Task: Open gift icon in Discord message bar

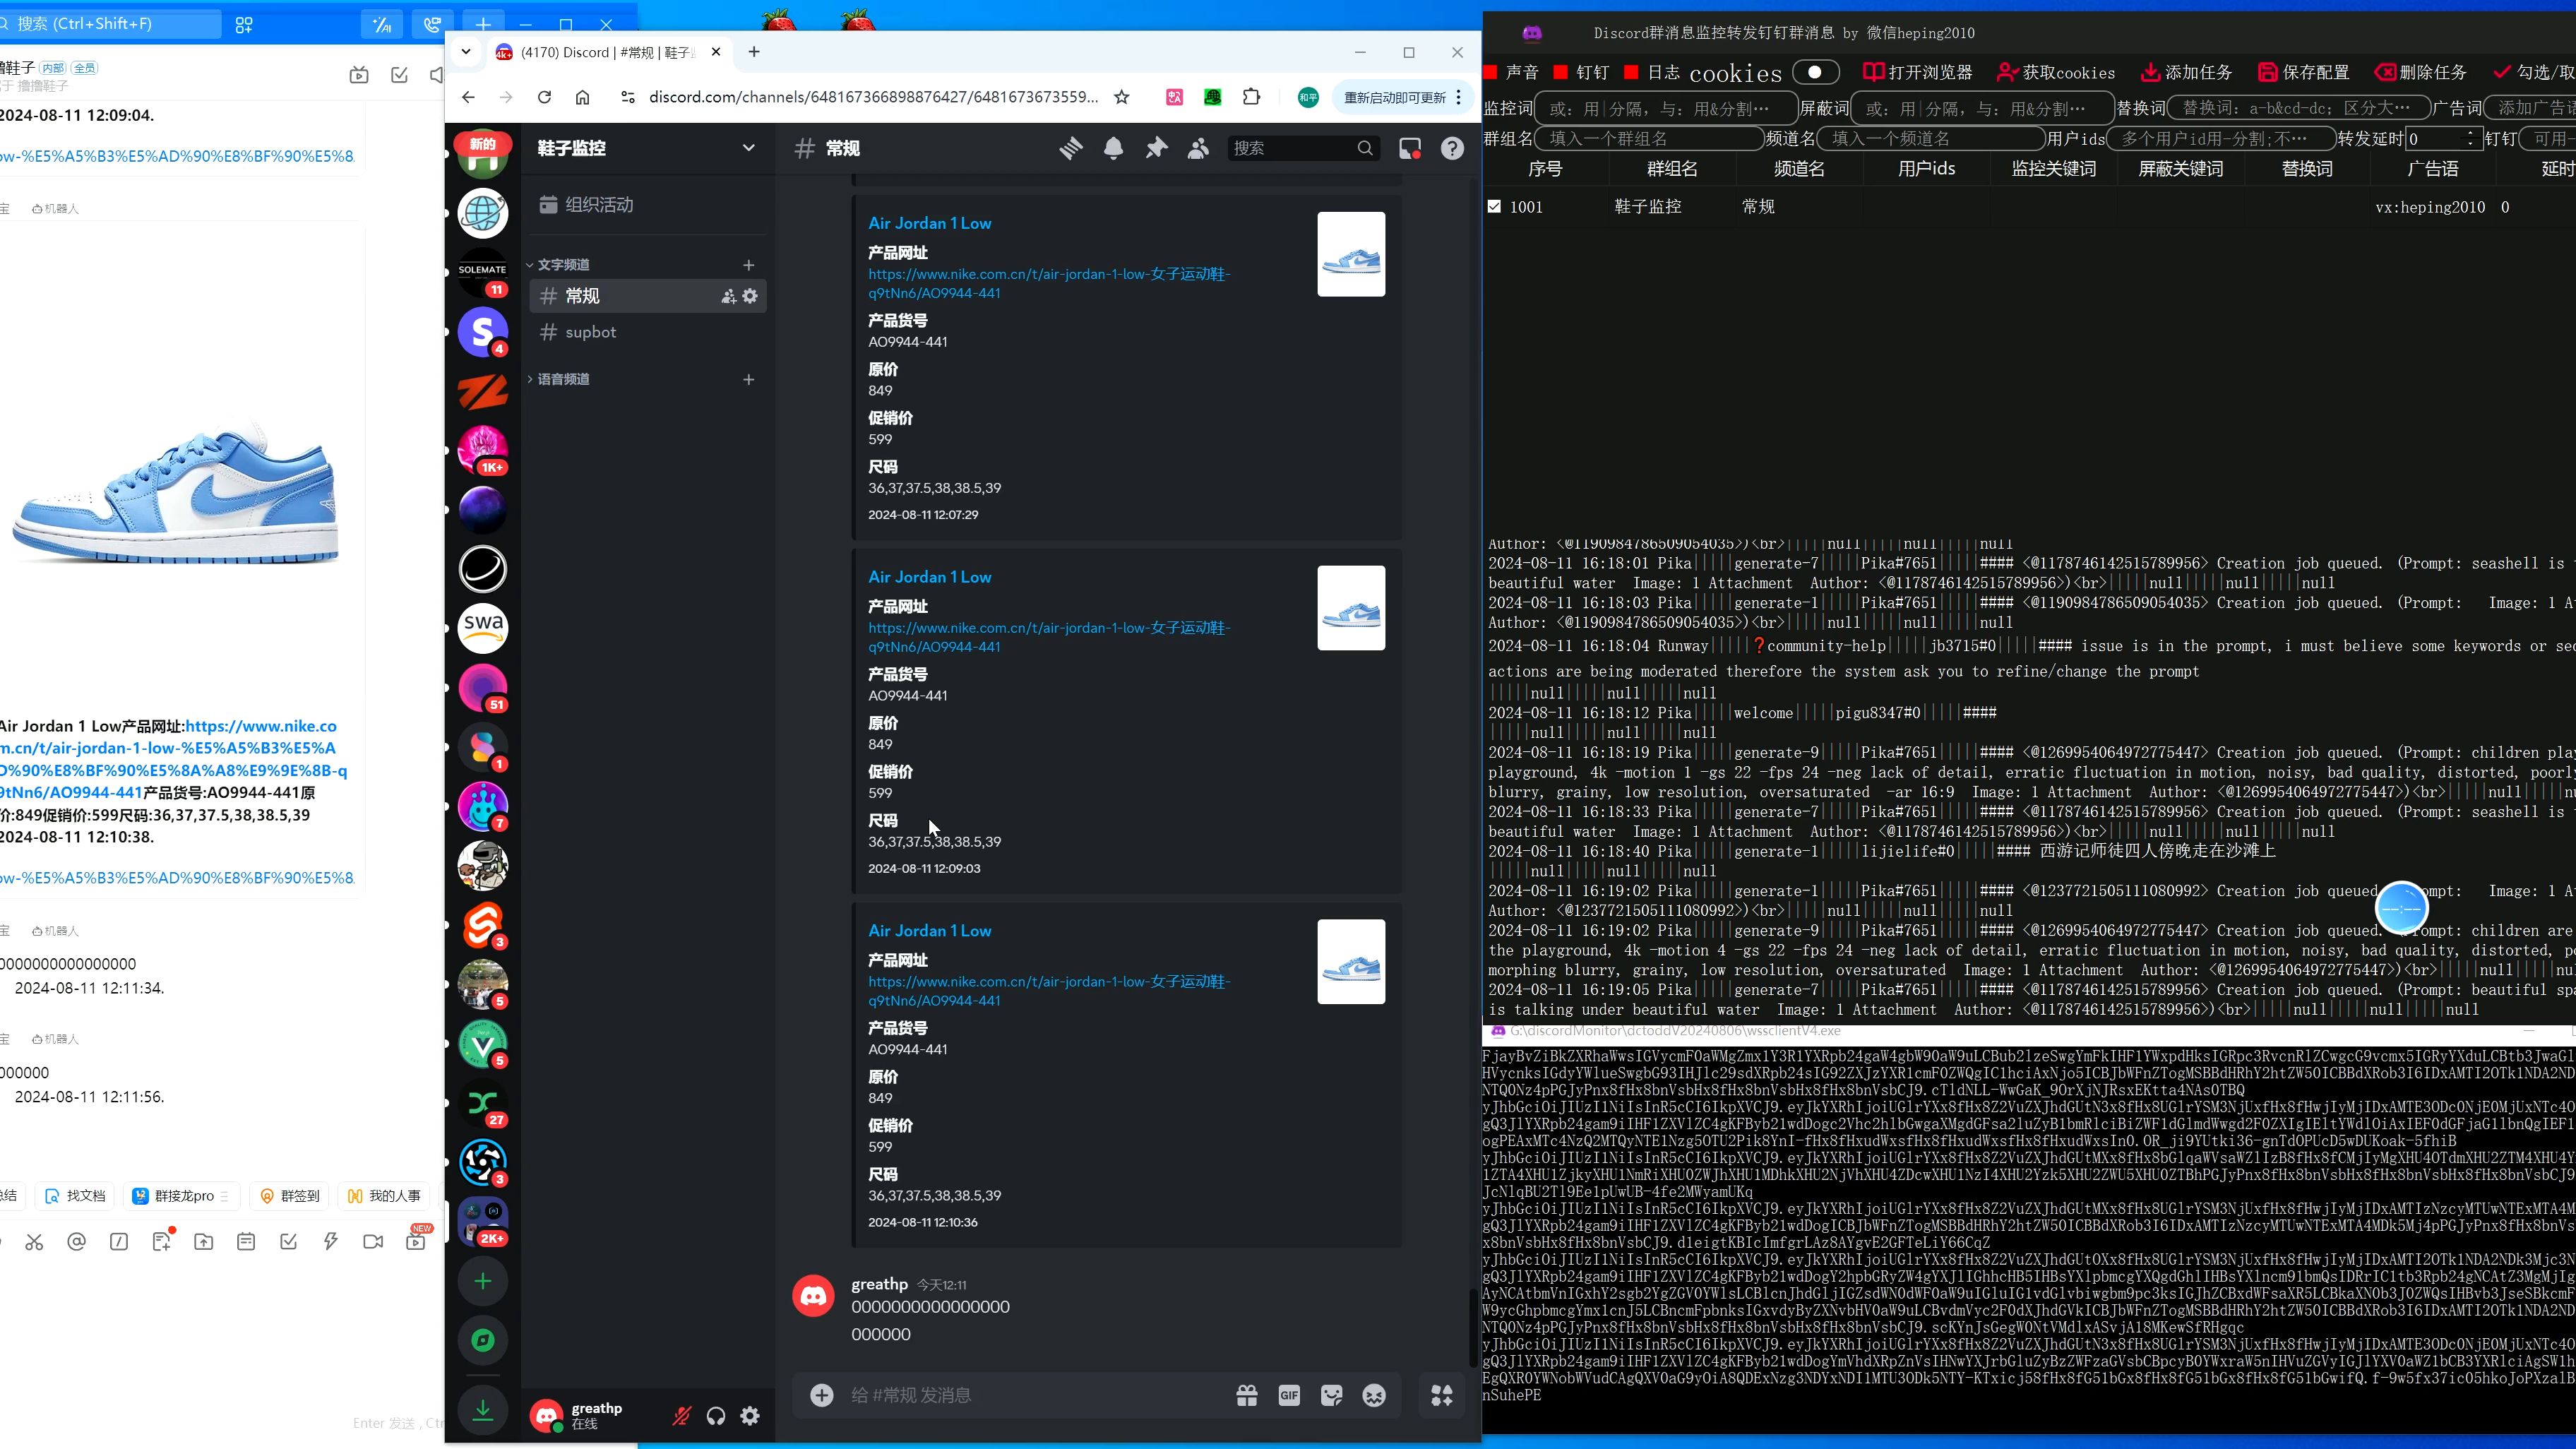Action: [1247, 1395]
